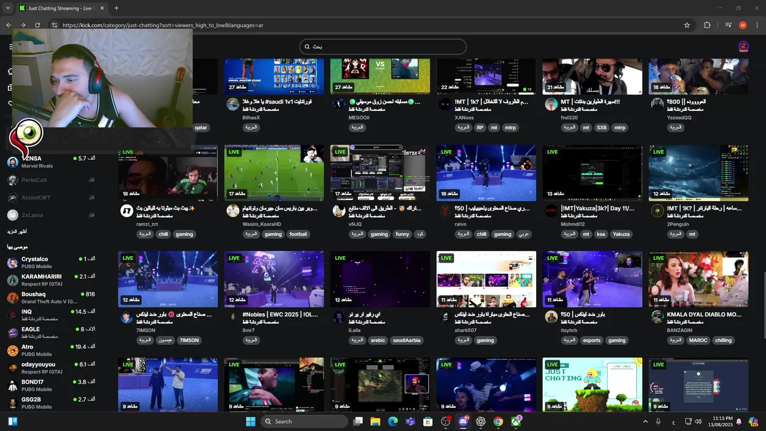Open Wasim_KooraHD channel avatar
766x431 pixels.
tap(233, 211)
